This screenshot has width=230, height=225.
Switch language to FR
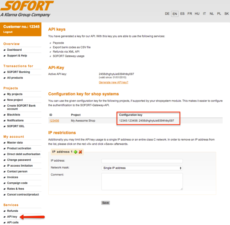coord(190,14)
